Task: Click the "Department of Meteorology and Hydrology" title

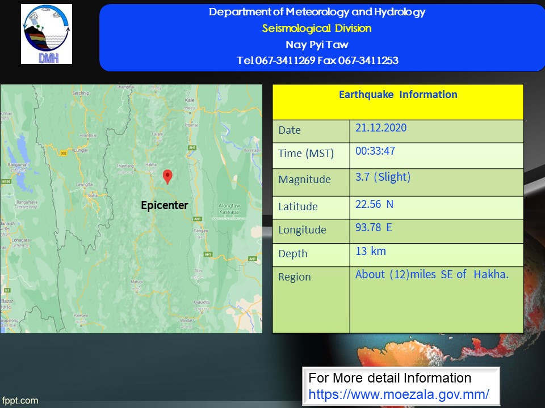Action: pyautogui.click(x=317, y=12)
